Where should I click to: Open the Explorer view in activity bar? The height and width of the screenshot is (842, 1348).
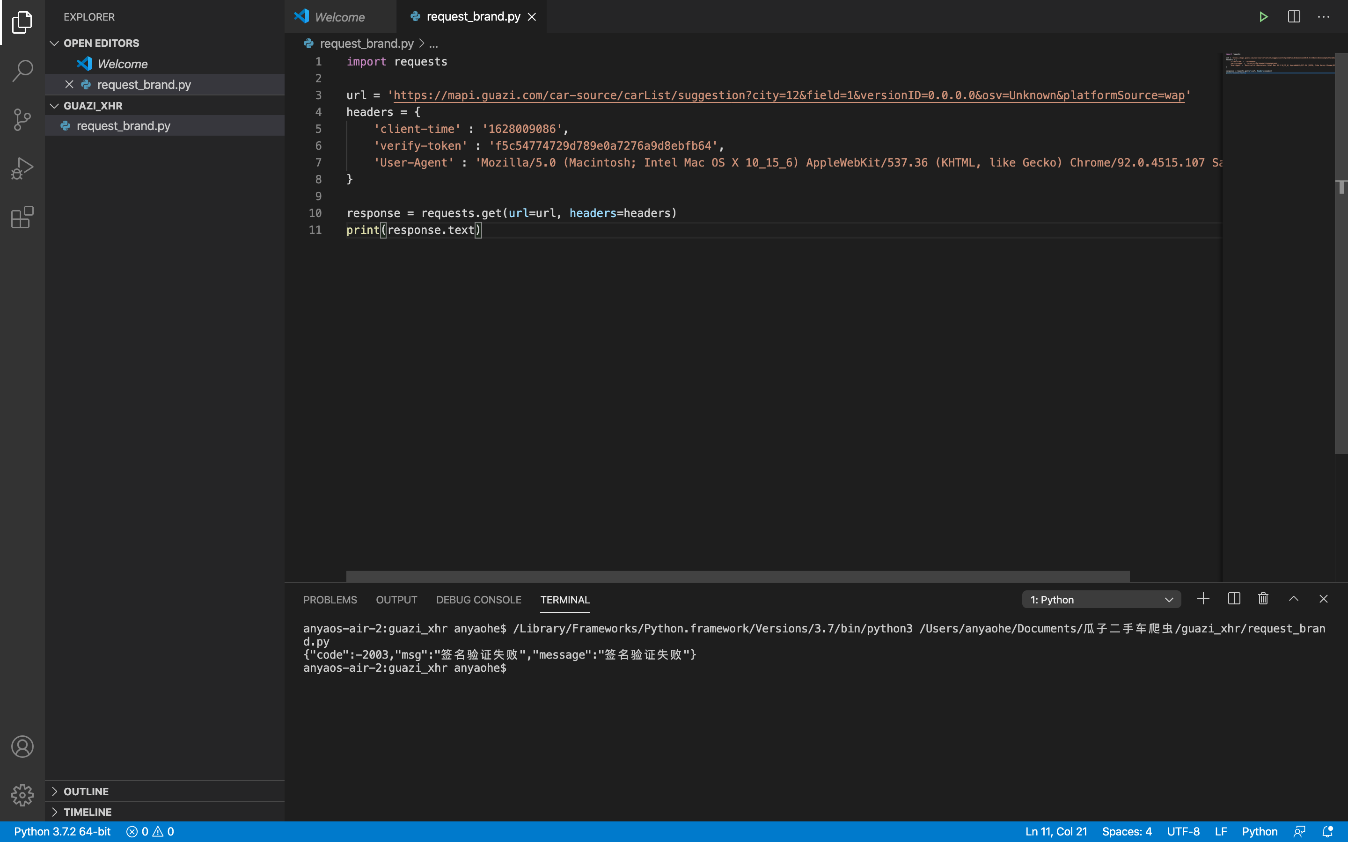tap(22, 22)
